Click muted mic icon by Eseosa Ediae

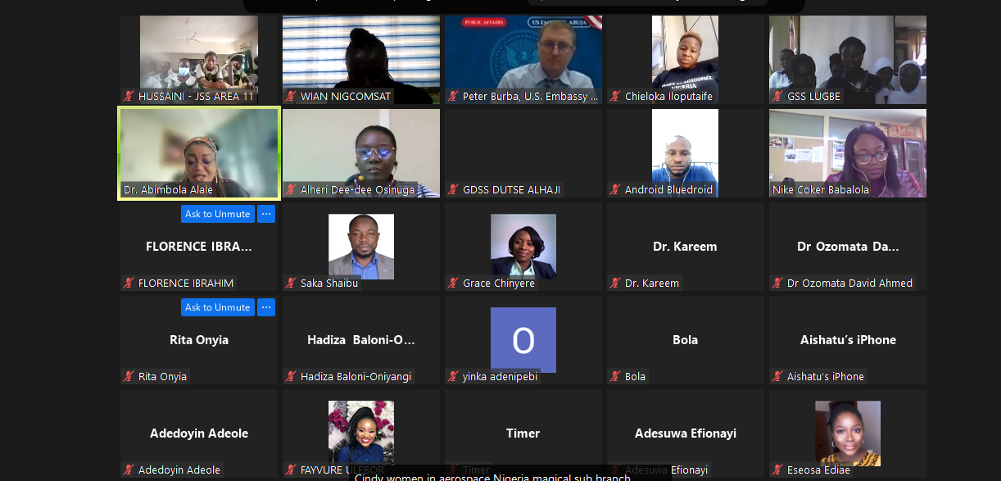tap(777, 470)
